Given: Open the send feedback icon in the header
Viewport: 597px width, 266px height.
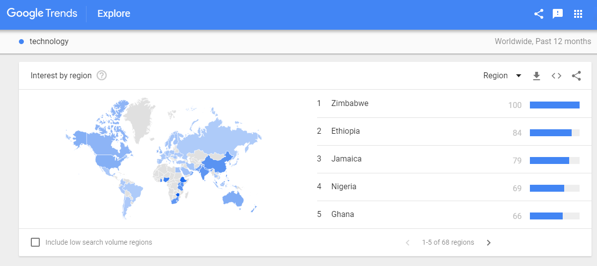Looking at the screenshot, I should point(558,14).
